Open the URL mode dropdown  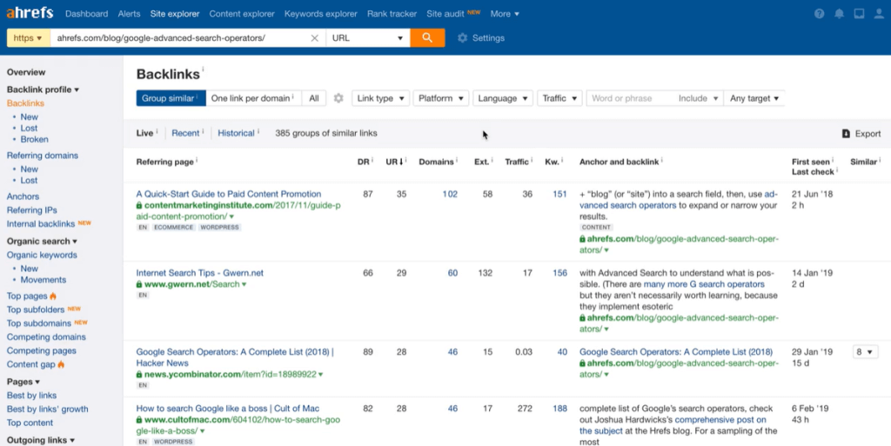click(368, 38)
